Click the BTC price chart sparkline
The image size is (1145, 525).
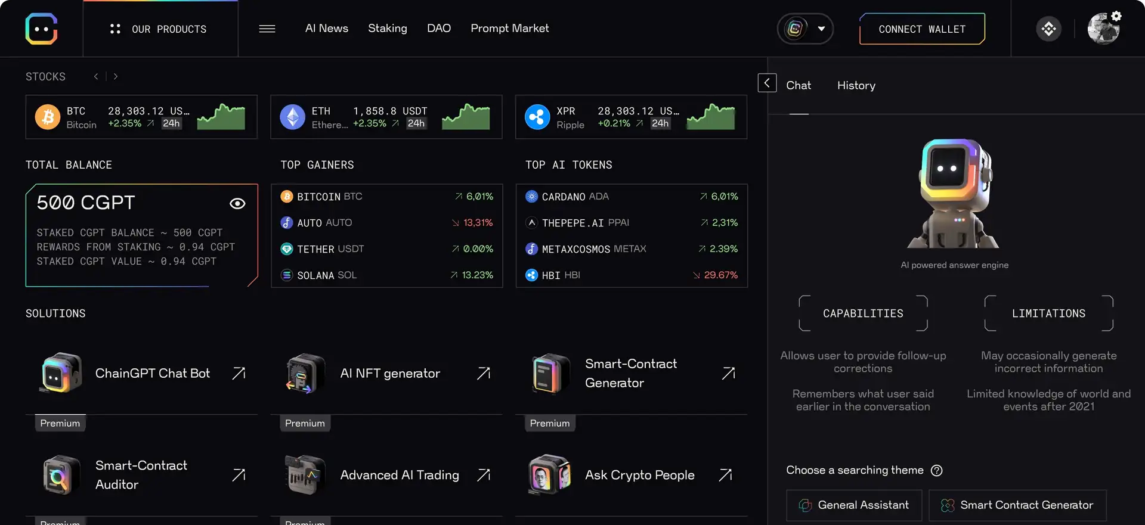pyautogui.click(x=221, y=117)
